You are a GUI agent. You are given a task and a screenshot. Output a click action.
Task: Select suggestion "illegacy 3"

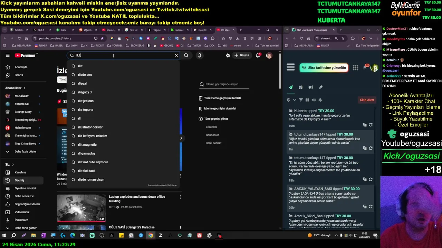123,92
